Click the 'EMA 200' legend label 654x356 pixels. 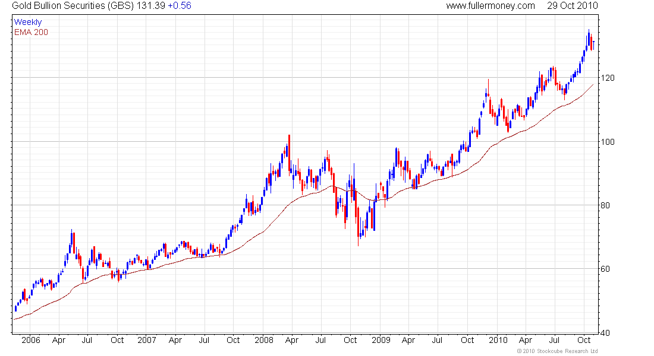[x=31, y=33]
